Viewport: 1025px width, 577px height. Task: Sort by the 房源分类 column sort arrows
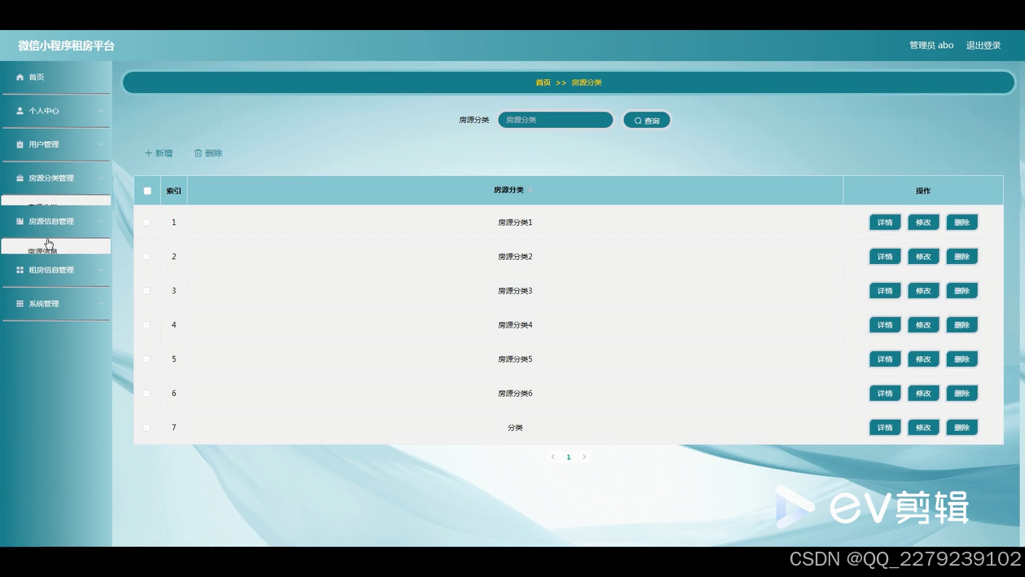(530, 190)
